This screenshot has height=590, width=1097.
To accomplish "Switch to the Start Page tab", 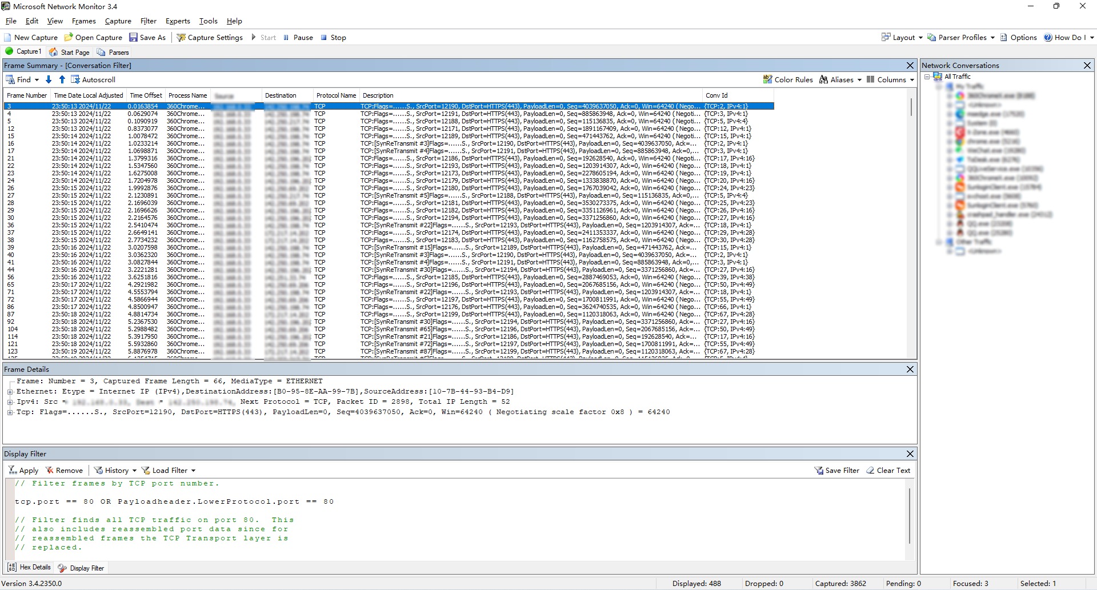I will click(70, 52).
